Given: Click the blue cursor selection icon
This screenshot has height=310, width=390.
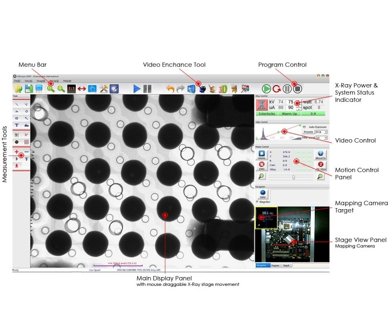Looking at the screenshot, I should (x=191, y=89).
